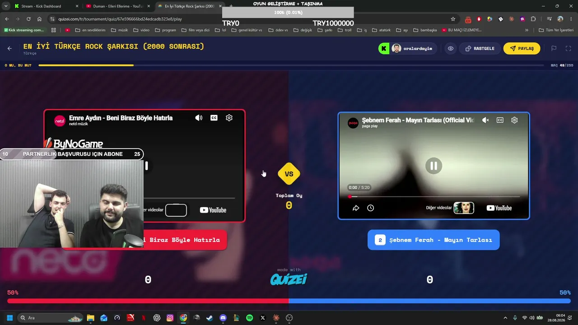Image resolution: width=578 pixels, height=325 pixels.
Task: Click the flag report icon in quiz header
Action: [554, 48]
